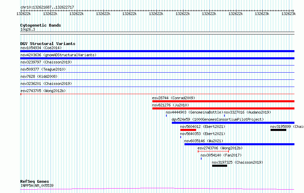The height and width of the screenshot is (193, 304).
Task: Click the 10q26.3 cytogenetic band label
Action: (28, 29)
